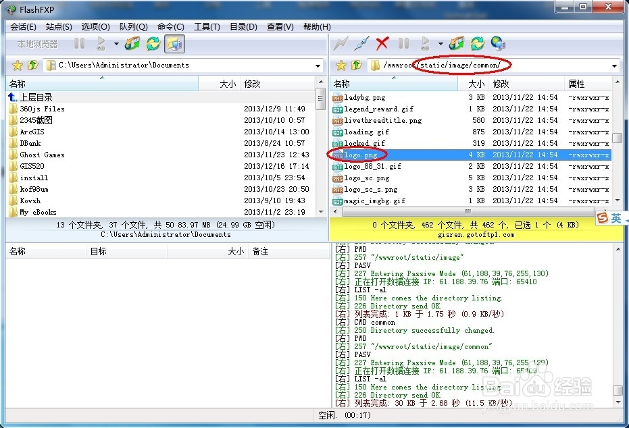Image resolution: width=629 pixels, height=428 pixels.
Task: Click the remote disconnect plug icon
Action: pos(362,43)
